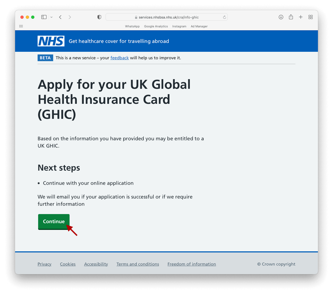
Task: Open a new tab with the plus icon
Action: point(301,17)
